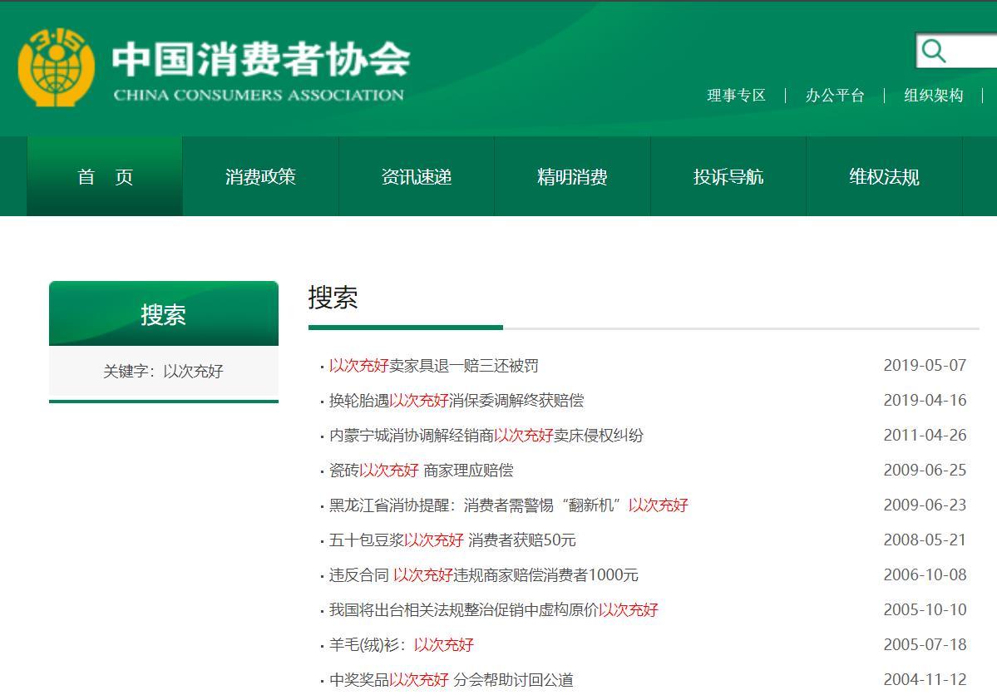Open the 资讯速递 navigation menu item

[416, 176]
